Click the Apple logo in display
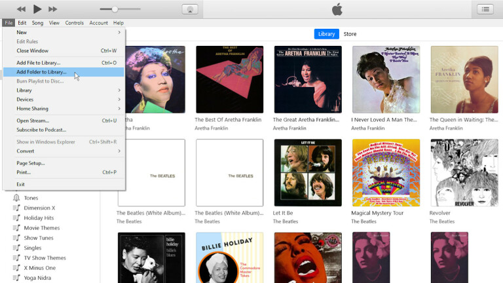 pyautogui.click(x=337, y=9)
